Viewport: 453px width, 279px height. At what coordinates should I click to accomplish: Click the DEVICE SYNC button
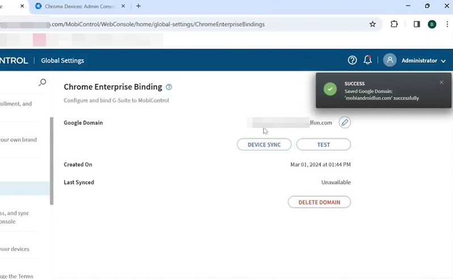264,145
